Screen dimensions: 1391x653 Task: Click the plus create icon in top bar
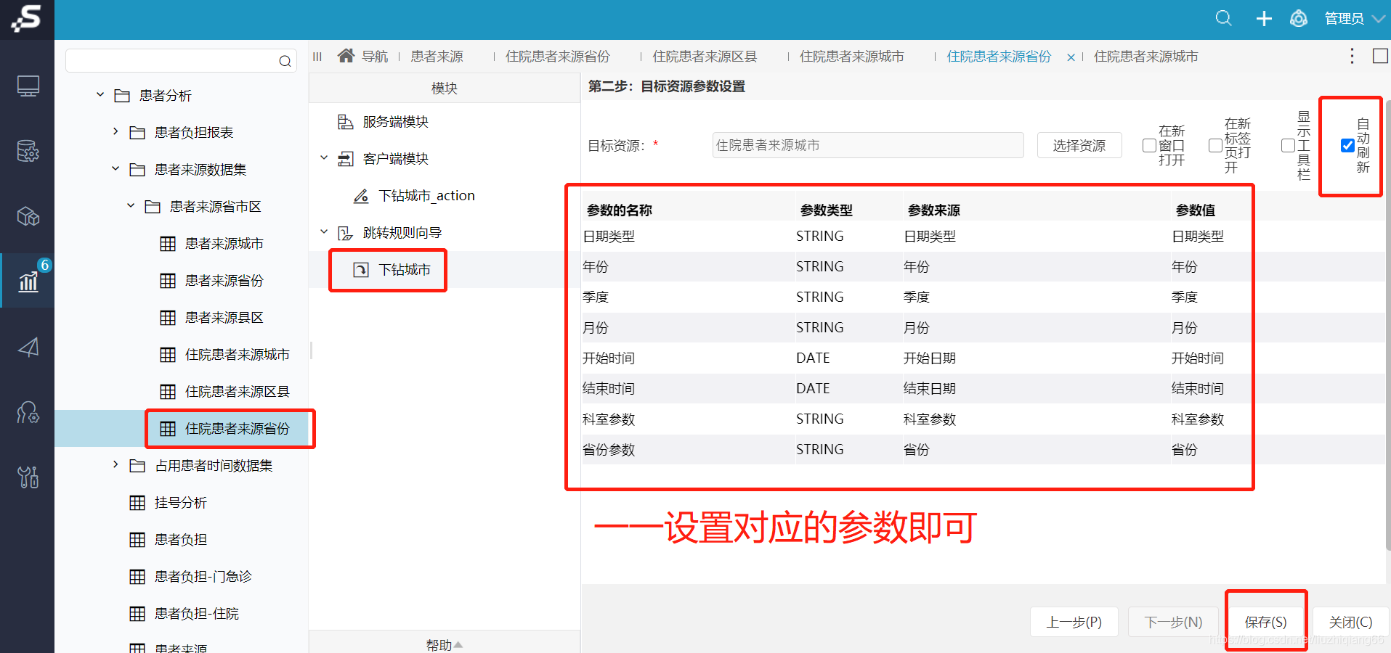(1264, 18)
